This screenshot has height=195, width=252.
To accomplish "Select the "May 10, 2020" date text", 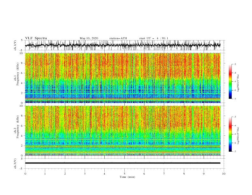I will 89,38.
